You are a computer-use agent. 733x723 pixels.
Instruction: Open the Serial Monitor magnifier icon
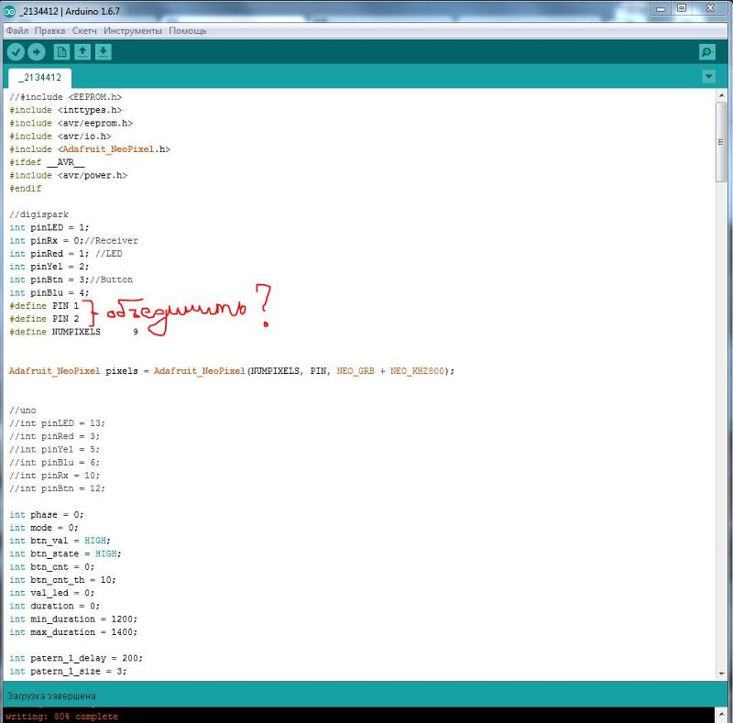pos(706,52)
